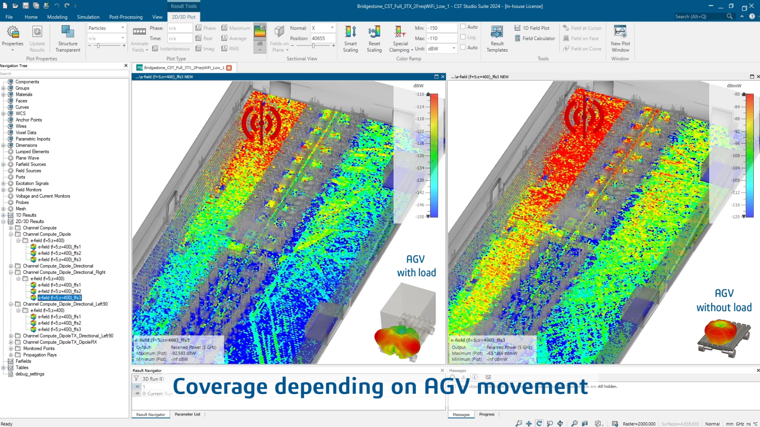This screenshot has height=427, width=760.
Task: Select Propagation Rays in navigation tree
Action: pos(40,355)
